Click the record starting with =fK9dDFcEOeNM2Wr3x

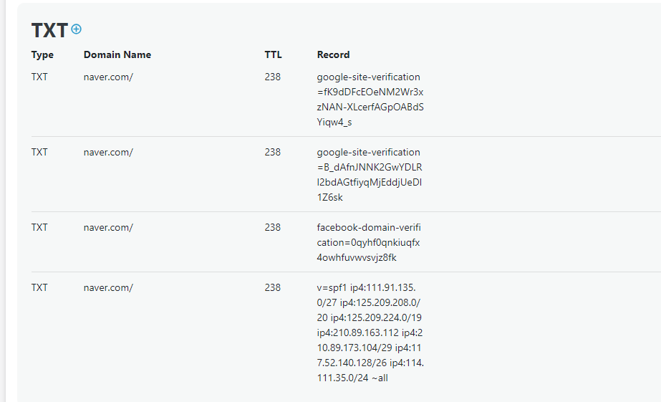pos(370,100)
